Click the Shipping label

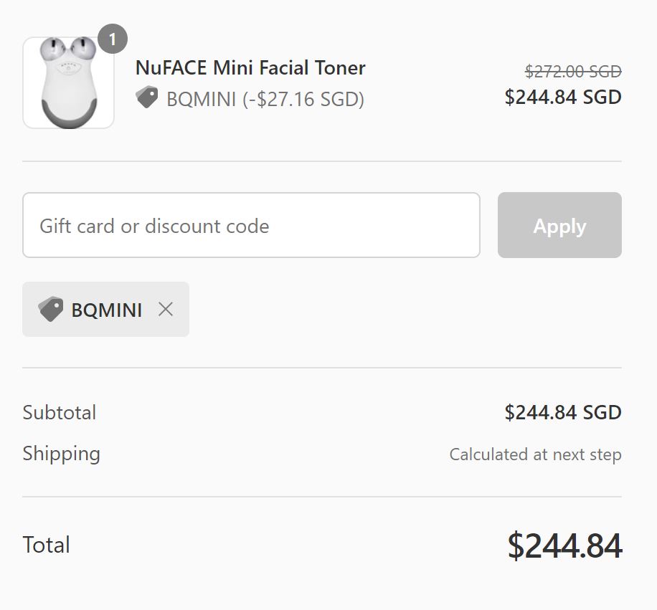tap(62, 453)
